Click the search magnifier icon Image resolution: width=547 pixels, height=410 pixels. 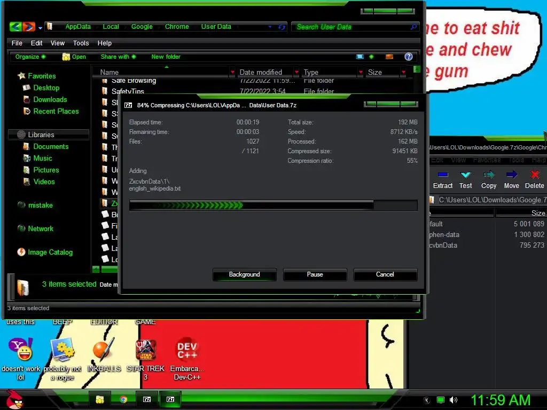tap(414, 27)
